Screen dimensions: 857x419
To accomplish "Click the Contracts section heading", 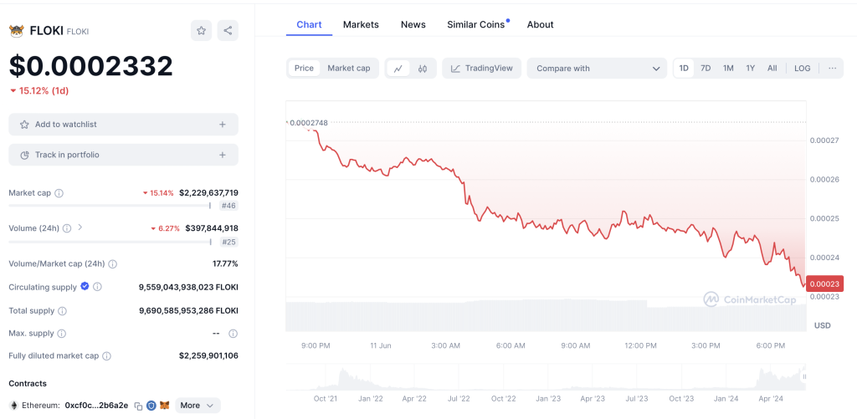I will click(28, 384).
